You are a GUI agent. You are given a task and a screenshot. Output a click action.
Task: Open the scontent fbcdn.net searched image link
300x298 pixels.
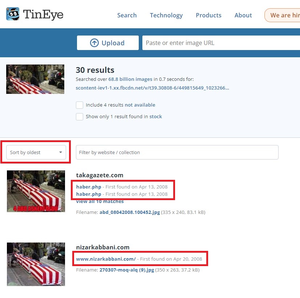(152, 88)
